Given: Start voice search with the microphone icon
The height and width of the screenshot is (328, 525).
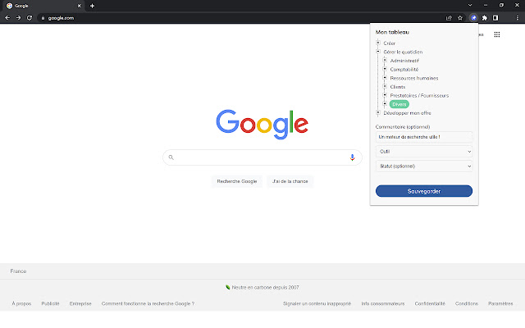Looking at the screenshot, I should click(352, 157).
